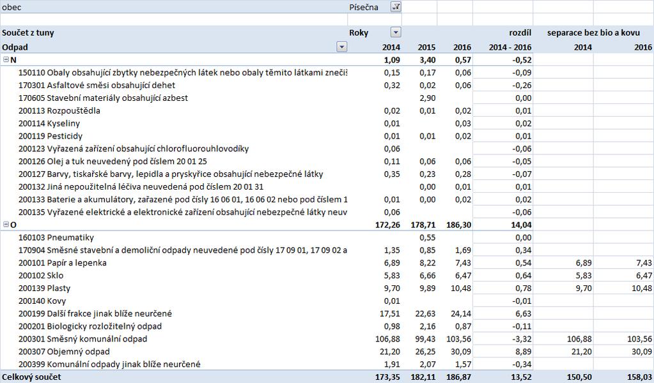Select row 200132 Jiná nepoužitelná léčiva
This screenshot has height=383, width=654.
(x=141, y=186)
